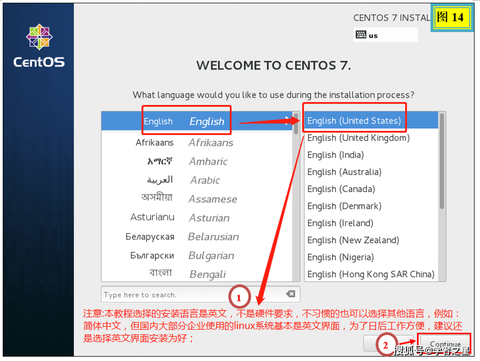
Task: Clear search with the backspace icon
Action: [x=290, y=294]
